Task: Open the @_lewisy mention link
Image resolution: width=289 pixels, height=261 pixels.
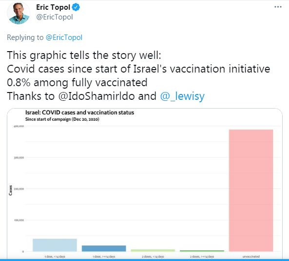Action: tap(182, 96)
